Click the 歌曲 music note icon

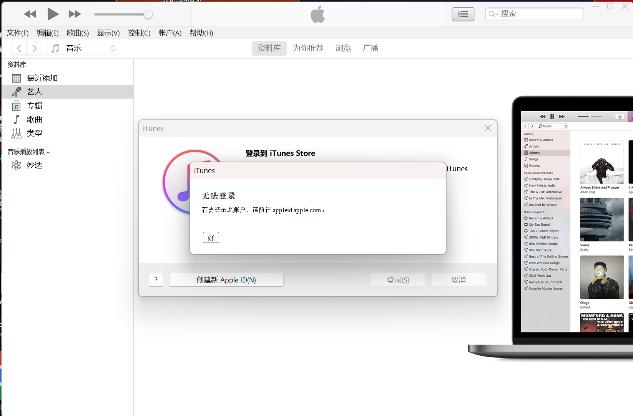point(17,120)
